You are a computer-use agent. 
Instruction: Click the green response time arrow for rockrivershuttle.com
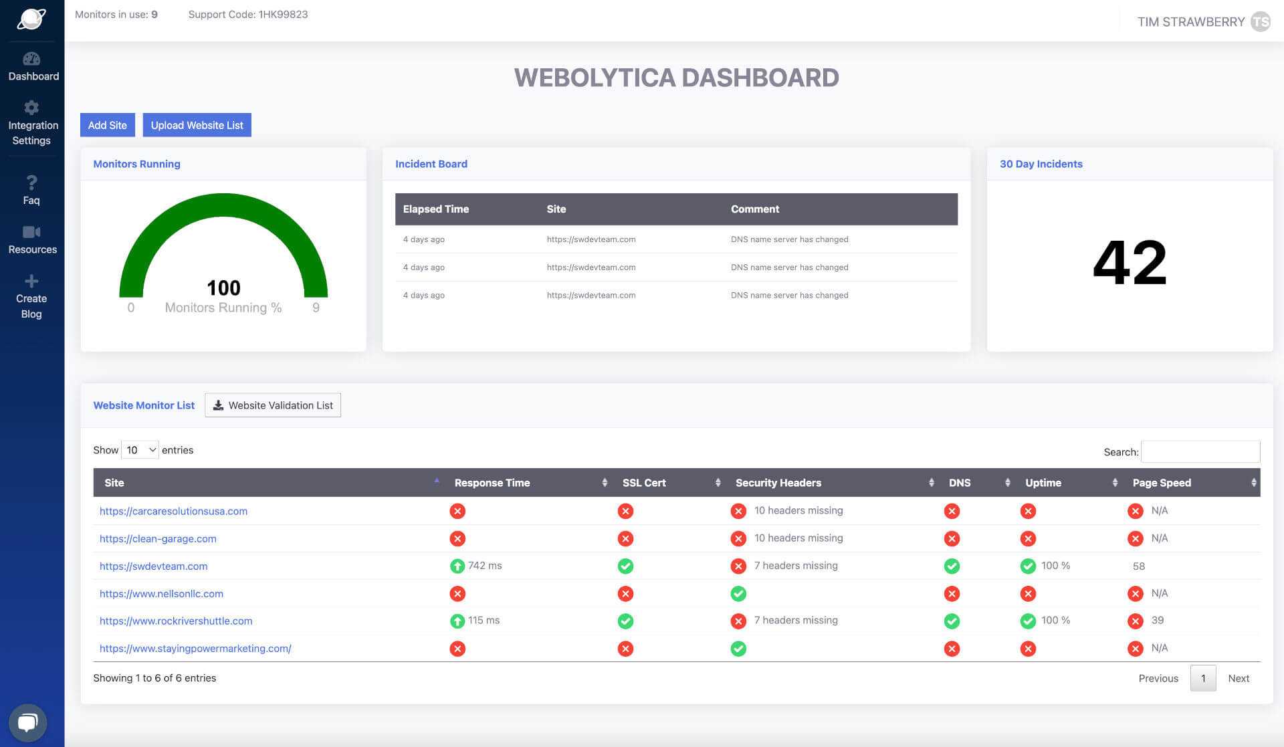(457, 621)
